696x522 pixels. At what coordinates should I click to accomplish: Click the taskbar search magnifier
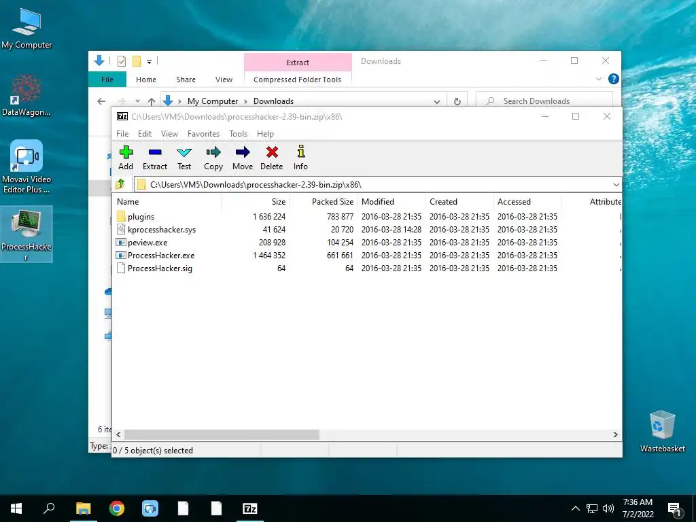tap(49, 508)
